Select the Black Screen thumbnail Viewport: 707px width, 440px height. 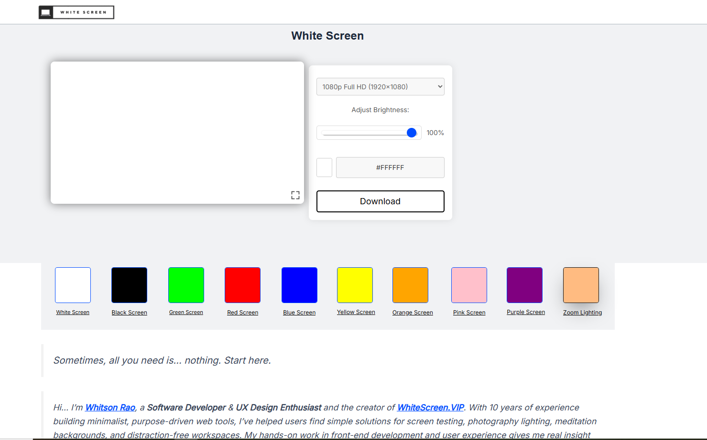tap(129, 285)
